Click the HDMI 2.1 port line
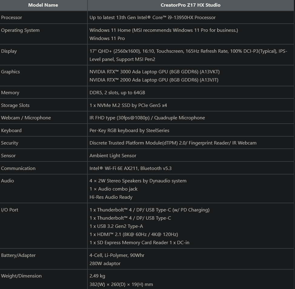295x289 pixels. tap(134, 234)
